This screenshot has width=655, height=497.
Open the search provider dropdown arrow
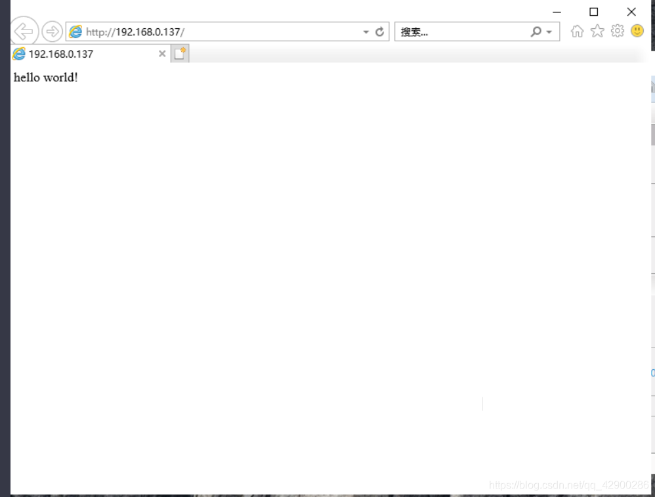tap(549, 32)
